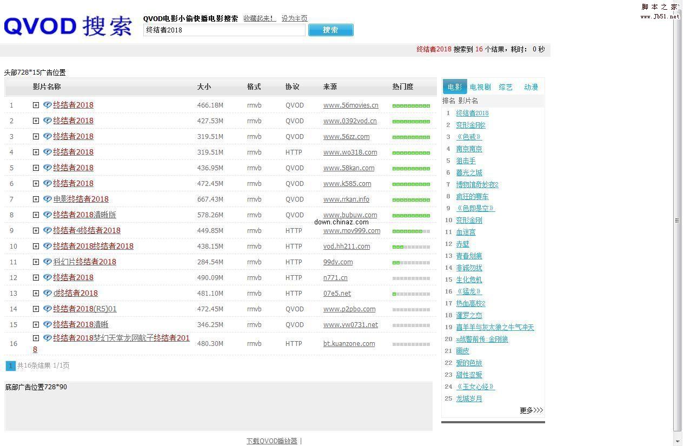Expand the 终结者2018(R5)01 row plus box

tap(36, 309)
